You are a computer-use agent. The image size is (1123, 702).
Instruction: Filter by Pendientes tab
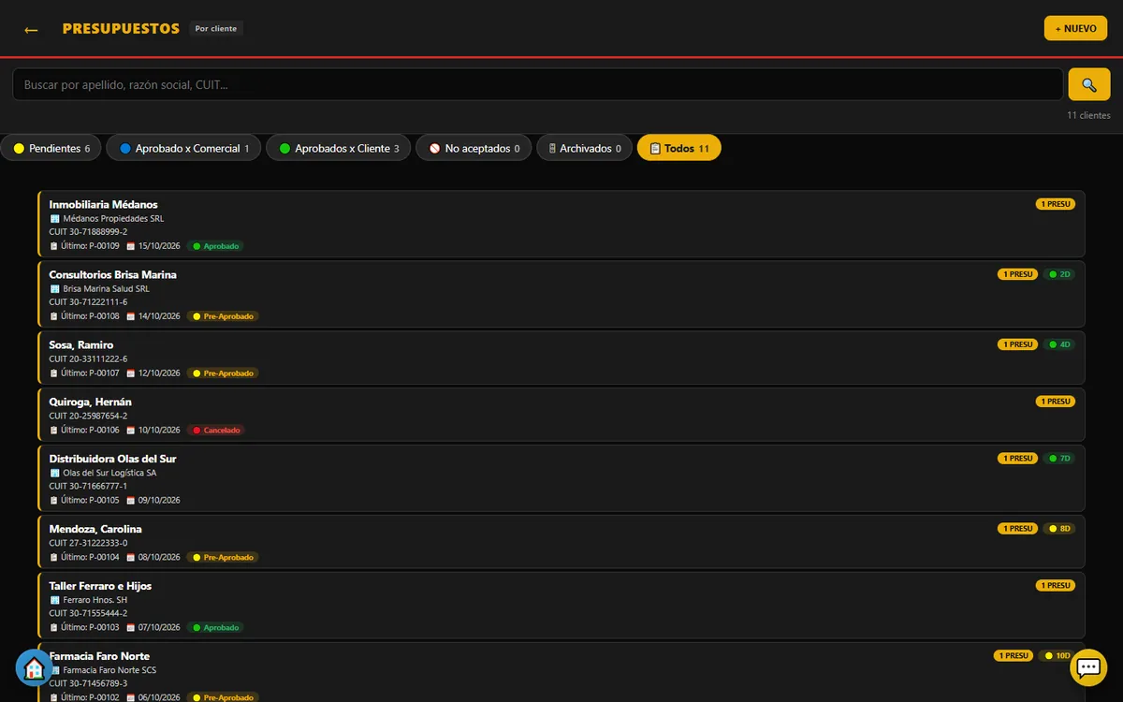51,148
